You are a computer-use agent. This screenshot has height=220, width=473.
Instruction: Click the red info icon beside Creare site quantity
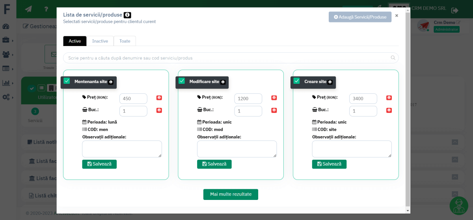[x=389, y=111]
